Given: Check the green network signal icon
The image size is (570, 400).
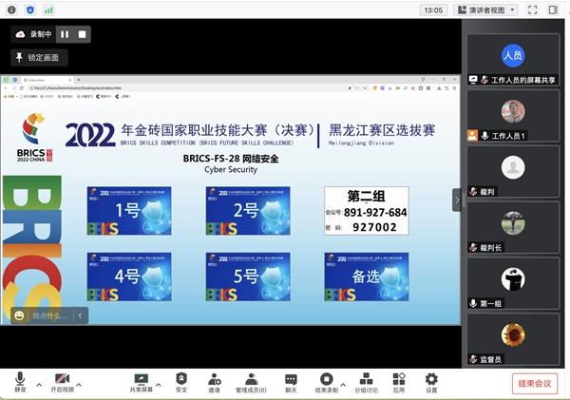Looking at the screenshot, I should (x=48, y=10).
